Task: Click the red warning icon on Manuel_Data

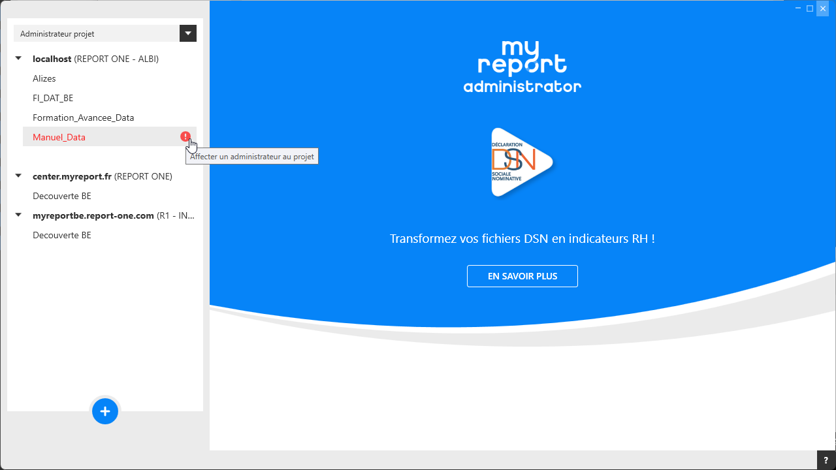Action: 185,136
